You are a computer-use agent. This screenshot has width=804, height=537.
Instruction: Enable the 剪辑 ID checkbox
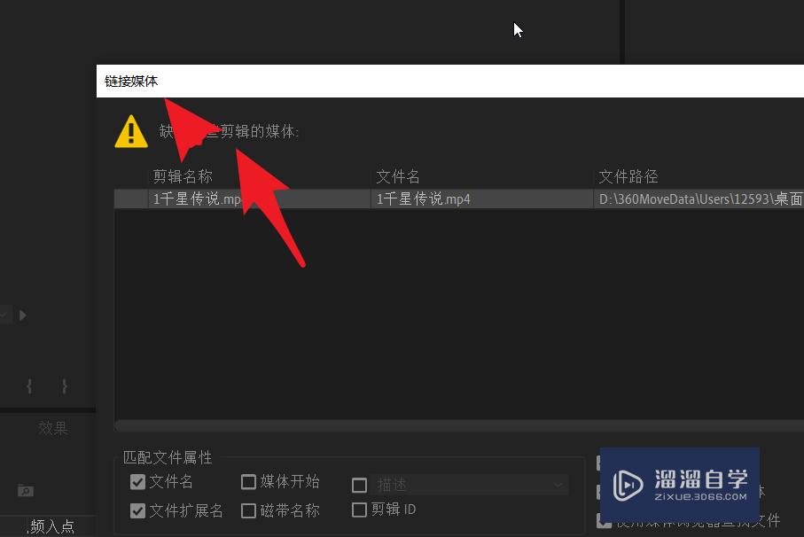[359, 510]
